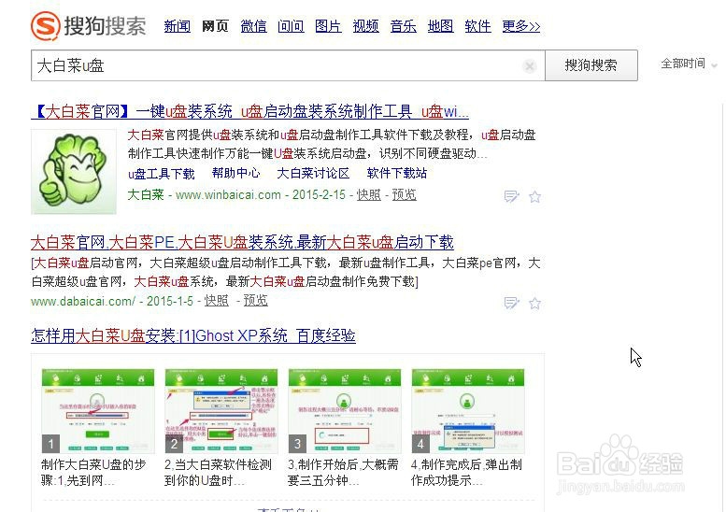Open 快照 for the dabaicai.com result
This screenshot has width=726, height=512.
click(216, 301)
